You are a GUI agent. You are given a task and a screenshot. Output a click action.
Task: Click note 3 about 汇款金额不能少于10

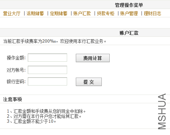click(31, 121)
